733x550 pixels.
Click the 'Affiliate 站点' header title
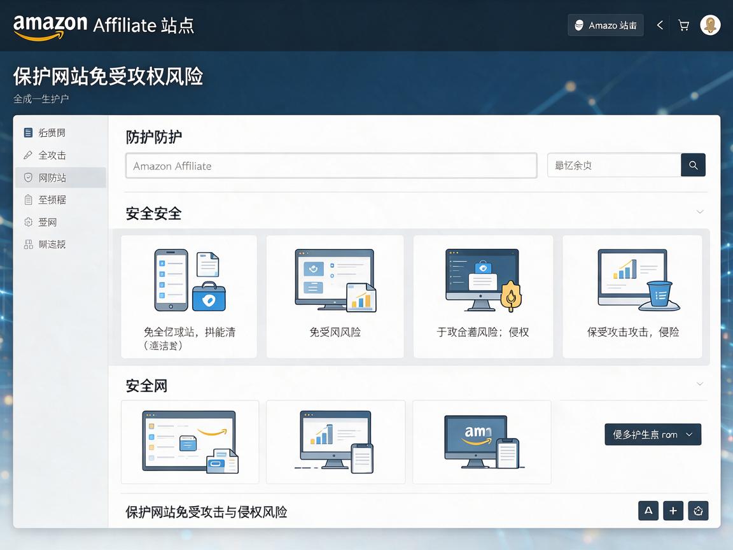pyautogui.click(x=144, y=25)
